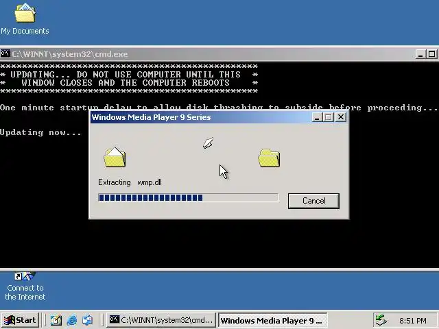Click the destination folder icon in the extraction dialog
Viewport: 439px width, 329px height.
pyautogui.click(x=269, y=158)
